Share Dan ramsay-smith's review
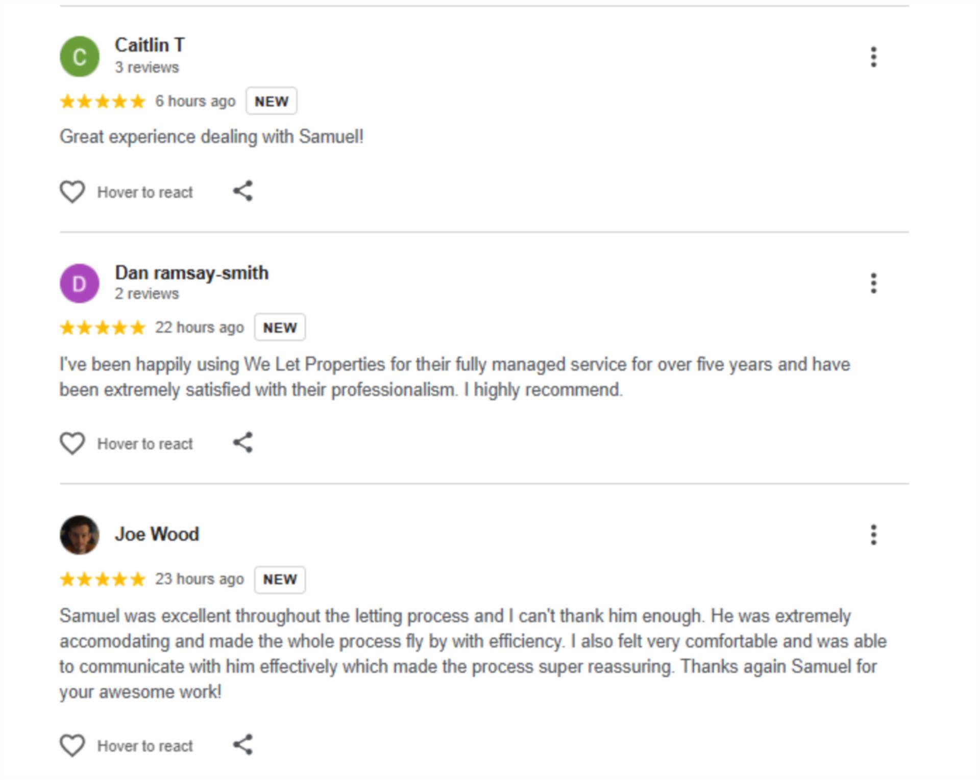980x780 pixels. pos(243,443)
